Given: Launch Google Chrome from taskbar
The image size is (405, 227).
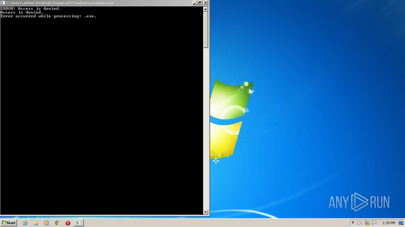Looking at the screenshot, I should tap(57, 223).
